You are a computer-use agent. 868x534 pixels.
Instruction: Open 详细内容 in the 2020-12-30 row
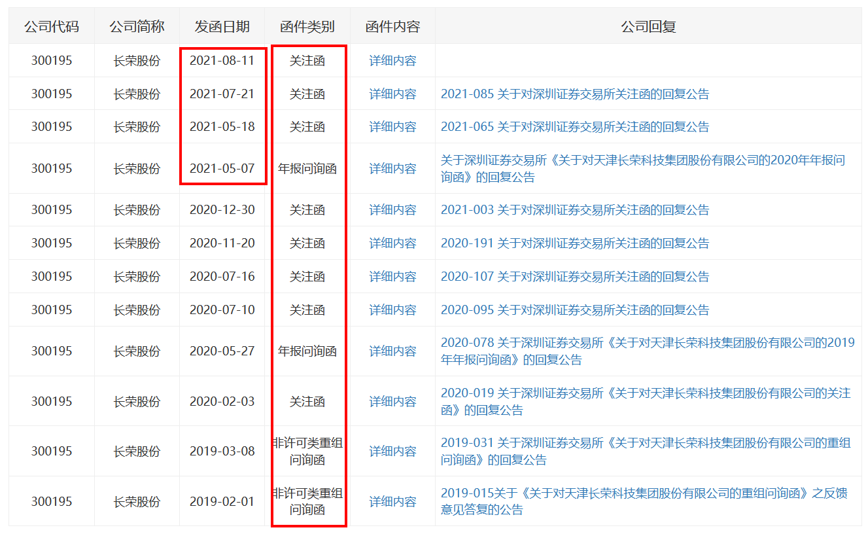click(x=392, y=210)
